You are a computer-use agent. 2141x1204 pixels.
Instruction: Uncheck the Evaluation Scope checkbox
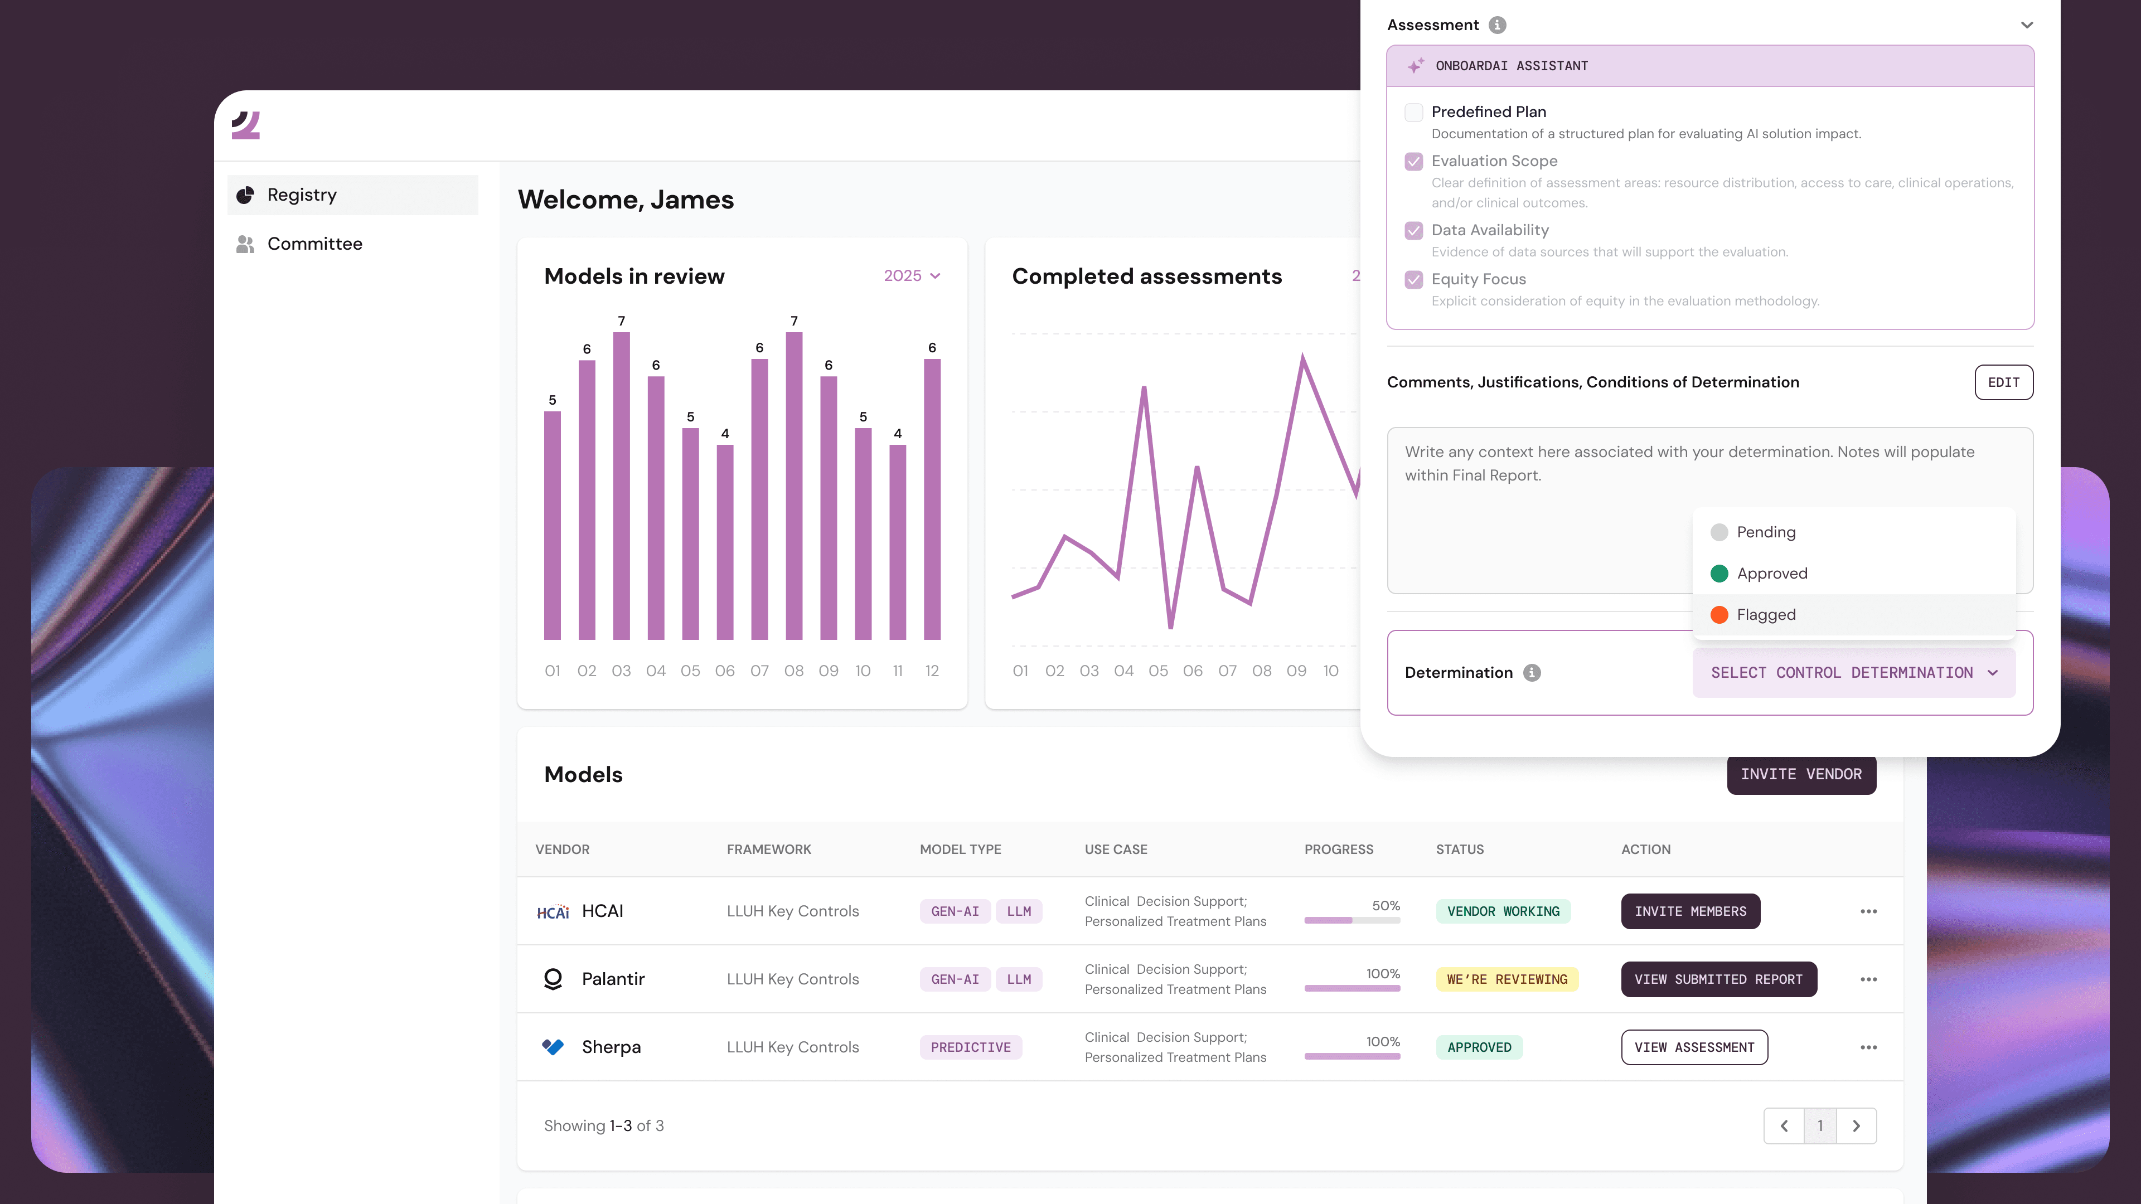tap(1413, 161)
